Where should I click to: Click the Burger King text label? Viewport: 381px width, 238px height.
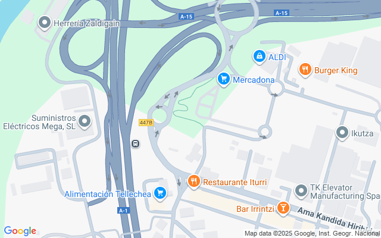pos(336,70)
